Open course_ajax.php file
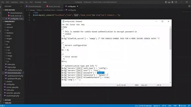The height and width of the screenshot is (107, 191). coord(12,87)
